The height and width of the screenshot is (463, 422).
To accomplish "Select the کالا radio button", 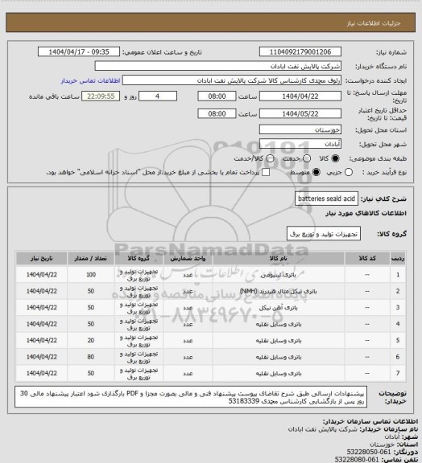I will click(335, 158).
